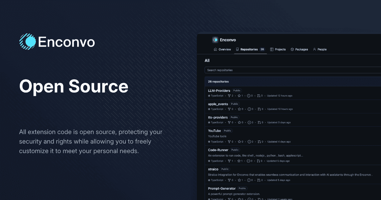Click the Enconvo organization avatar

pos(216,40)
